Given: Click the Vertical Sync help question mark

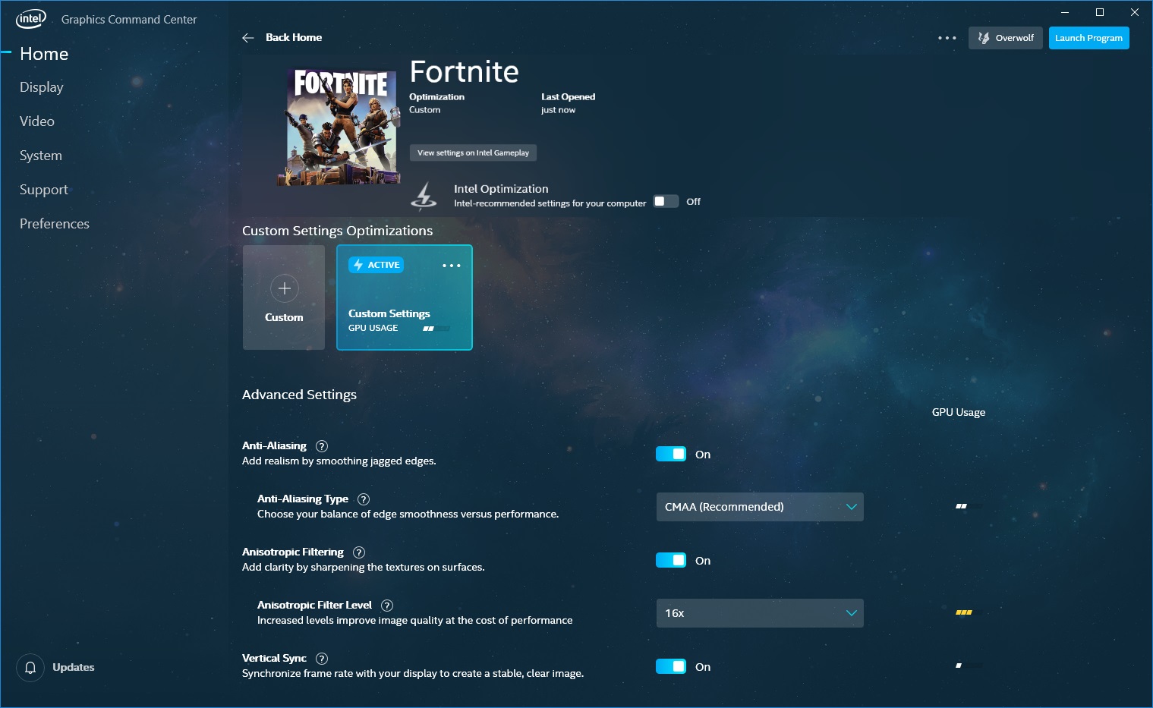Looking at the screenshot, I should [x=322, y=659].
